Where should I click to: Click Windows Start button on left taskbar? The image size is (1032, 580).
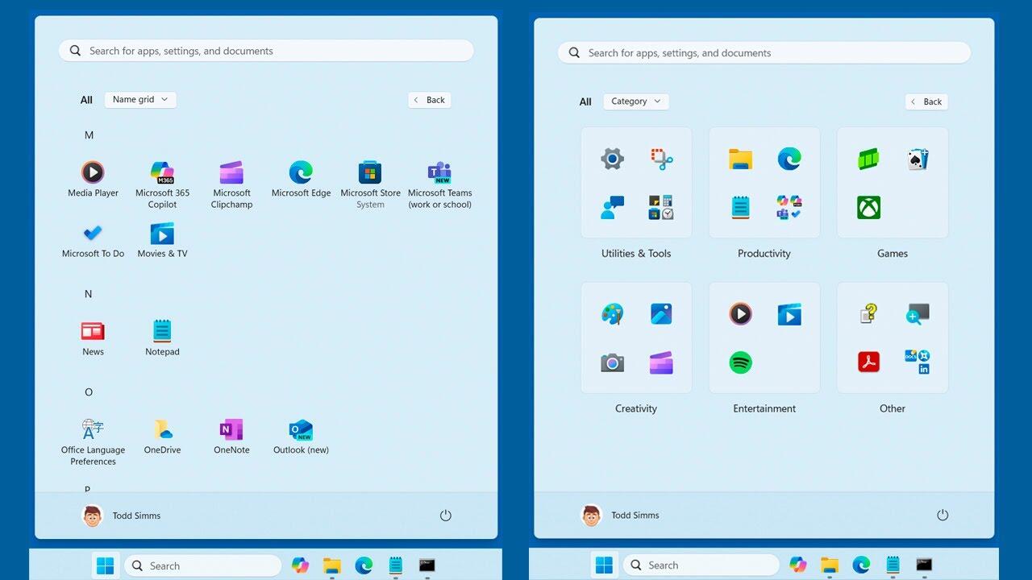coord(106,565)
